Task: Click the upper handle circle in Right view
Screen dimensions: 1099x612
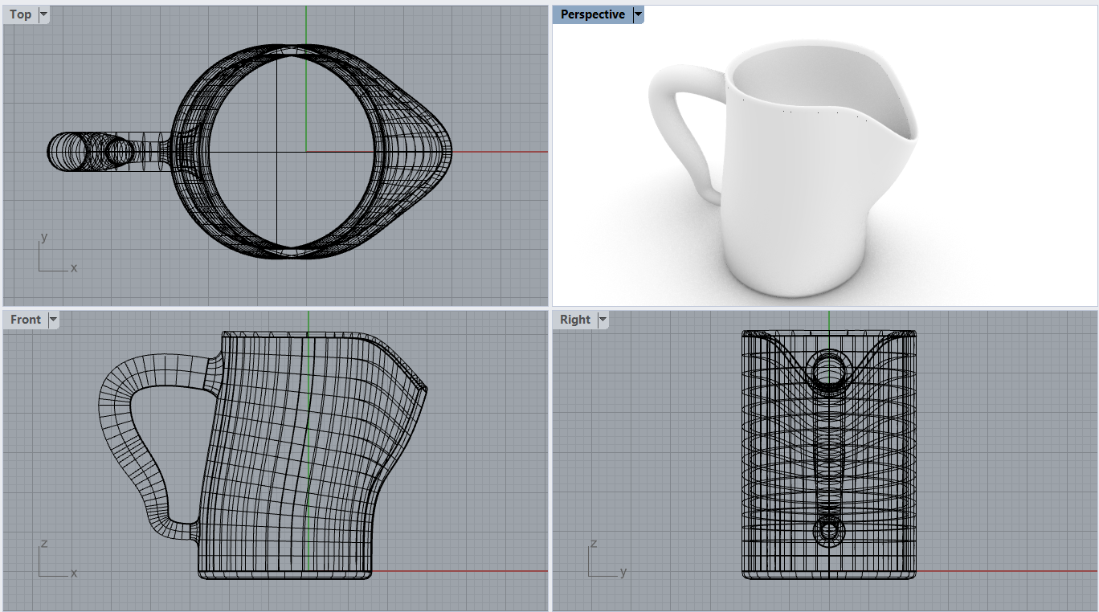Action: click(x=829, y=370)
